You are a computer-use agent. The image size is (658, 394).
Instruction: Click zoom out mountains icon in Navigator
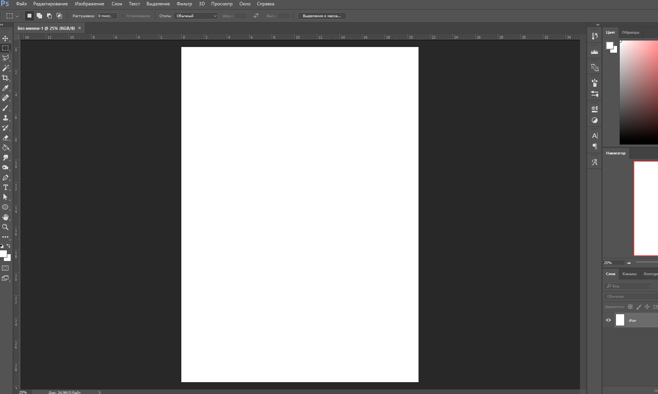pos(629,263)
